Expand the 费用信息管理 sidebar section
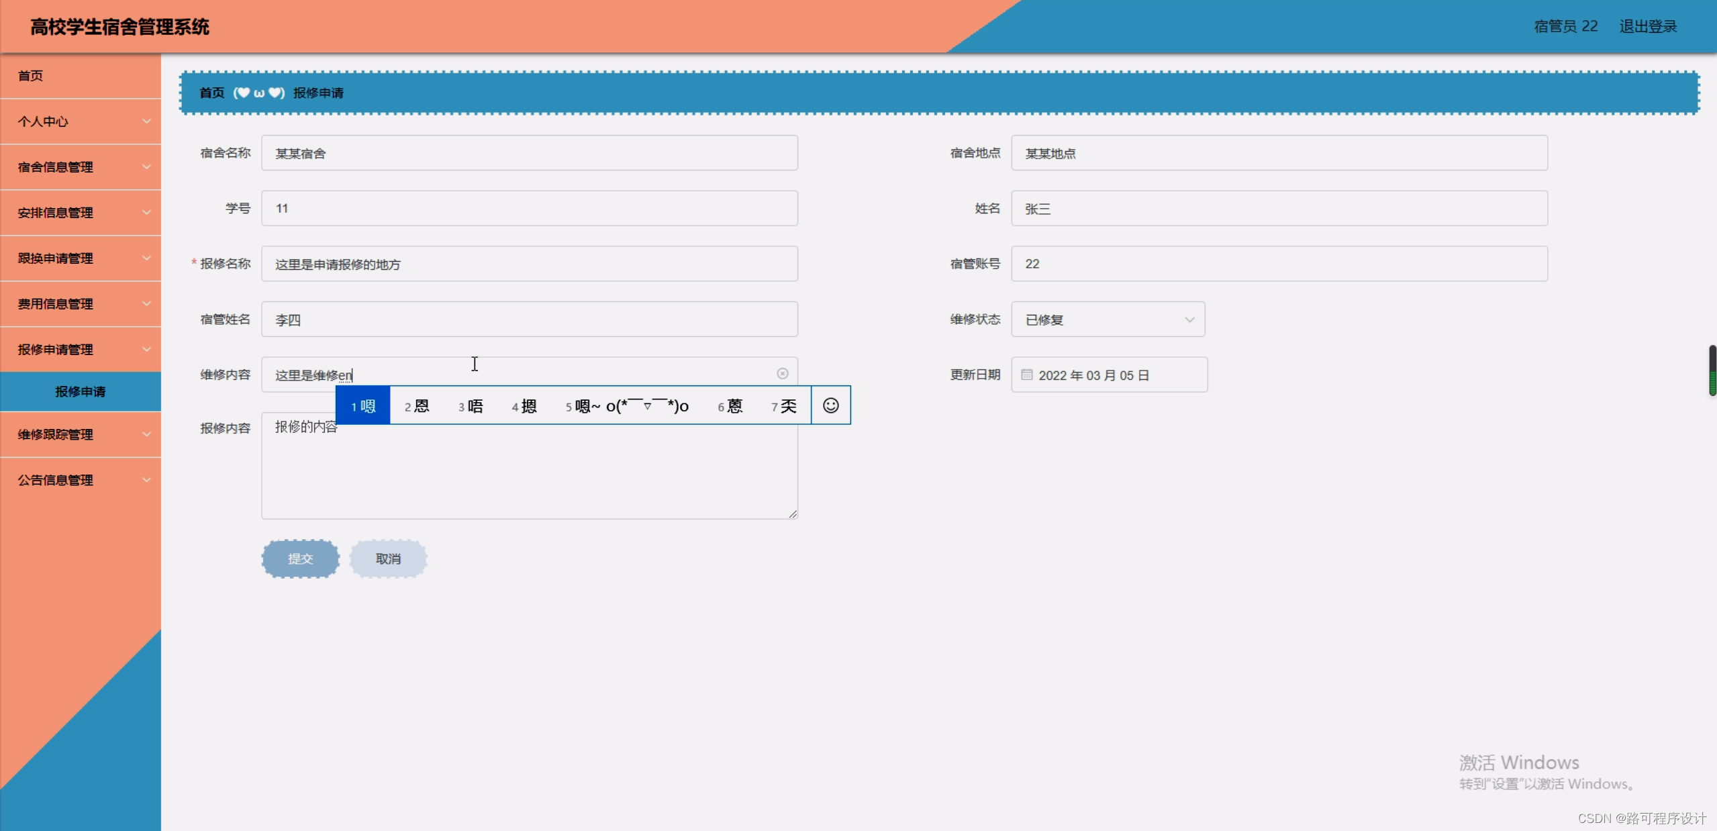Image resolution: width=1717 pixels, height=831 pixels. (80, 303)
